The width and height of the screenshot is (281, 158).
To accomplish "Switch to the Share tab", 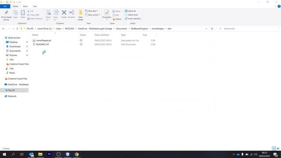I will click(25, 7).
